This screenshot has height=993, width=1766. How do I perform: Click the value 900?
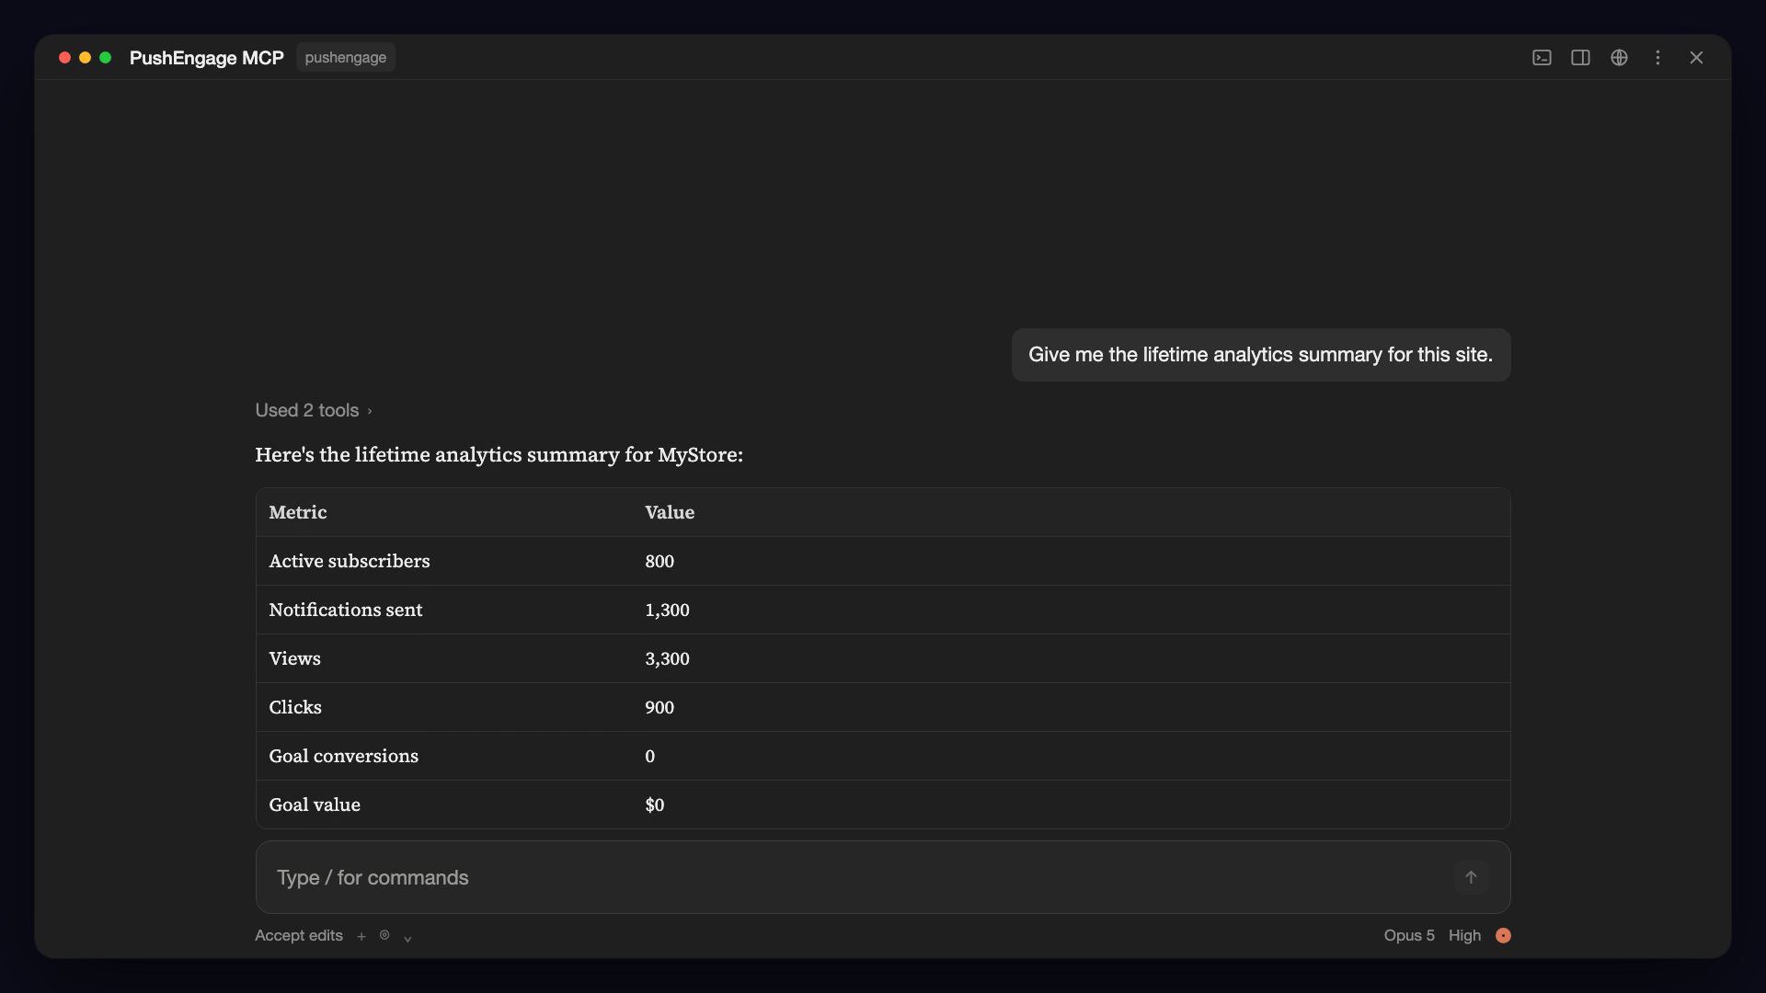(x=659, y=707)
